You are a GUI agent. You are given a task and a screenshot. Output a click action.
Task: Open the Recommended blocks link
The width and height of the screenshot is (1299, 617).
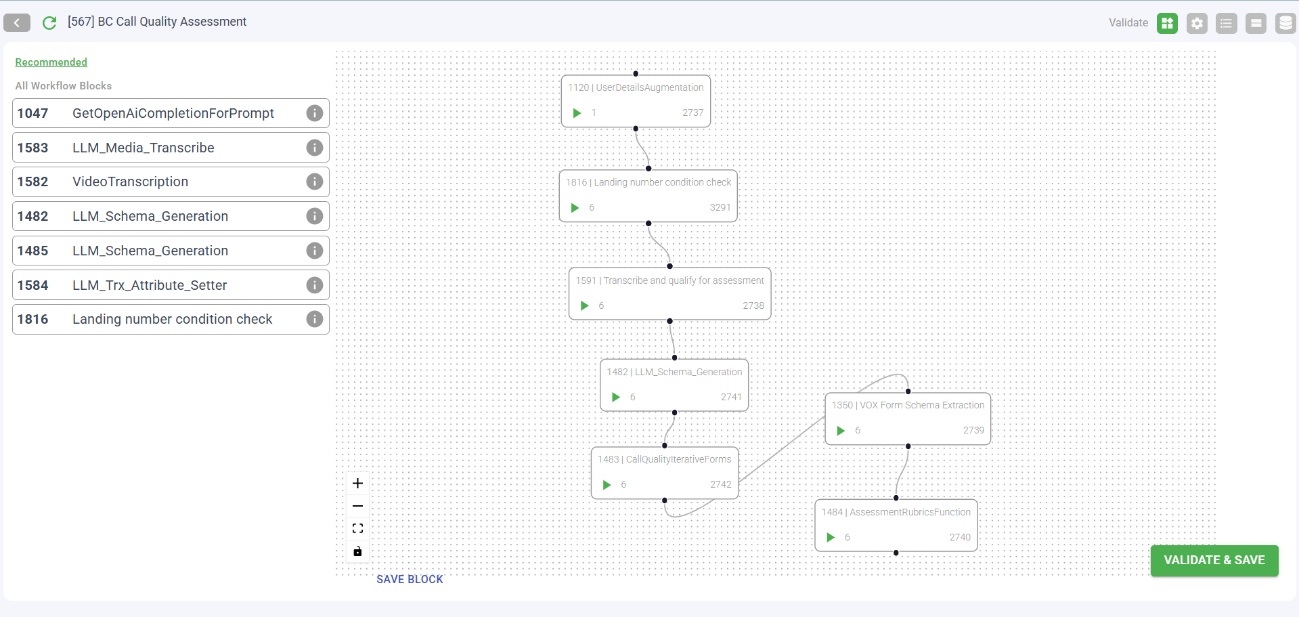click(51, 62)
